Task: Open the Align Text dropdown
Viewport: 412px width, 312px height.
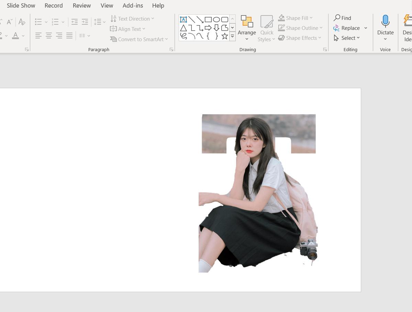Action: (x=128, y=29)
